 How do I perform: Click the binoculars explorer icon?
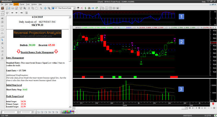click(89, 8)
